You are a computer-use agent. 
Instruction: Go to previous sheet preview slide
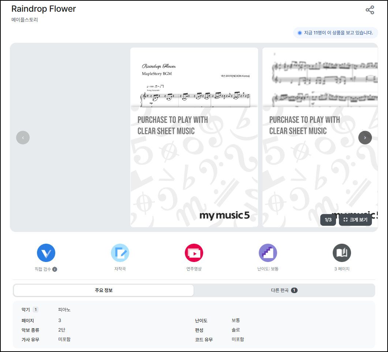(23, 138)
